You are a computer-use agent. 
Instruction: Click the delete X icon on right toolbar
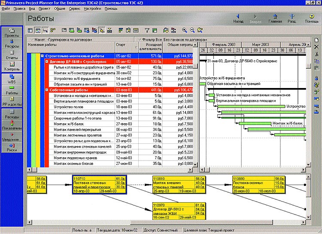(x=316, y=47)
